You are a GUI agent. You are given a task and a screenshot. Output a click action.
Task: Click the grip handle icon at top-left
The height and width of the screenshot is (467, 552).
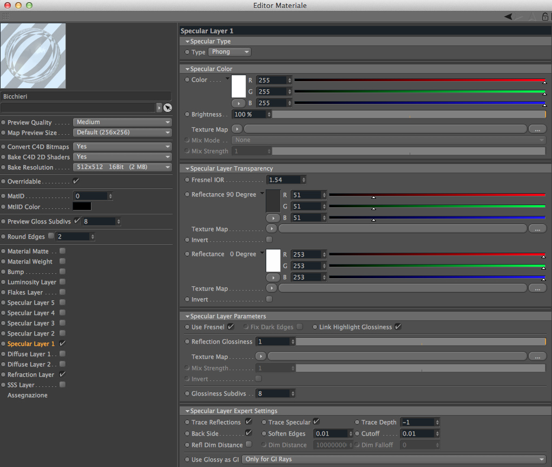click(6, 16)
